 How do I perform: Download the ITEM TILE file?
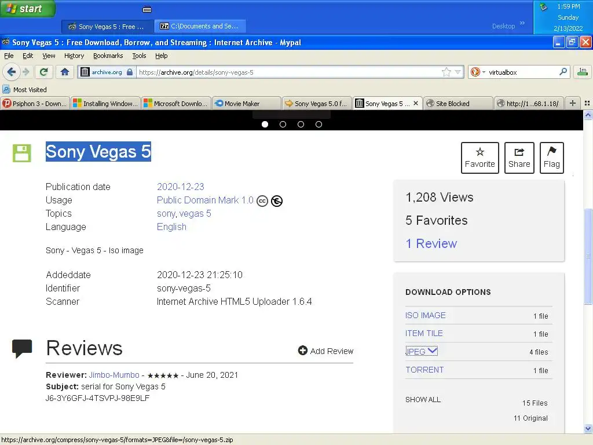[424, 333]
